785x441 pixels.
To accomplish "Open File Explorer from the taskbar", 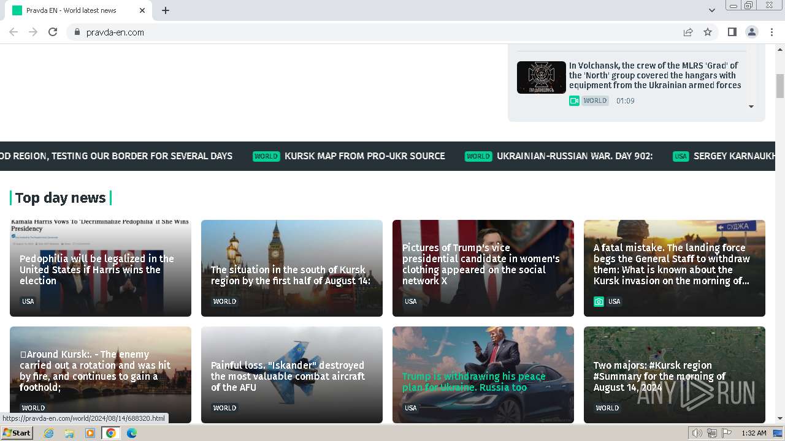I will pyautogui.click(x=69, y=433).
